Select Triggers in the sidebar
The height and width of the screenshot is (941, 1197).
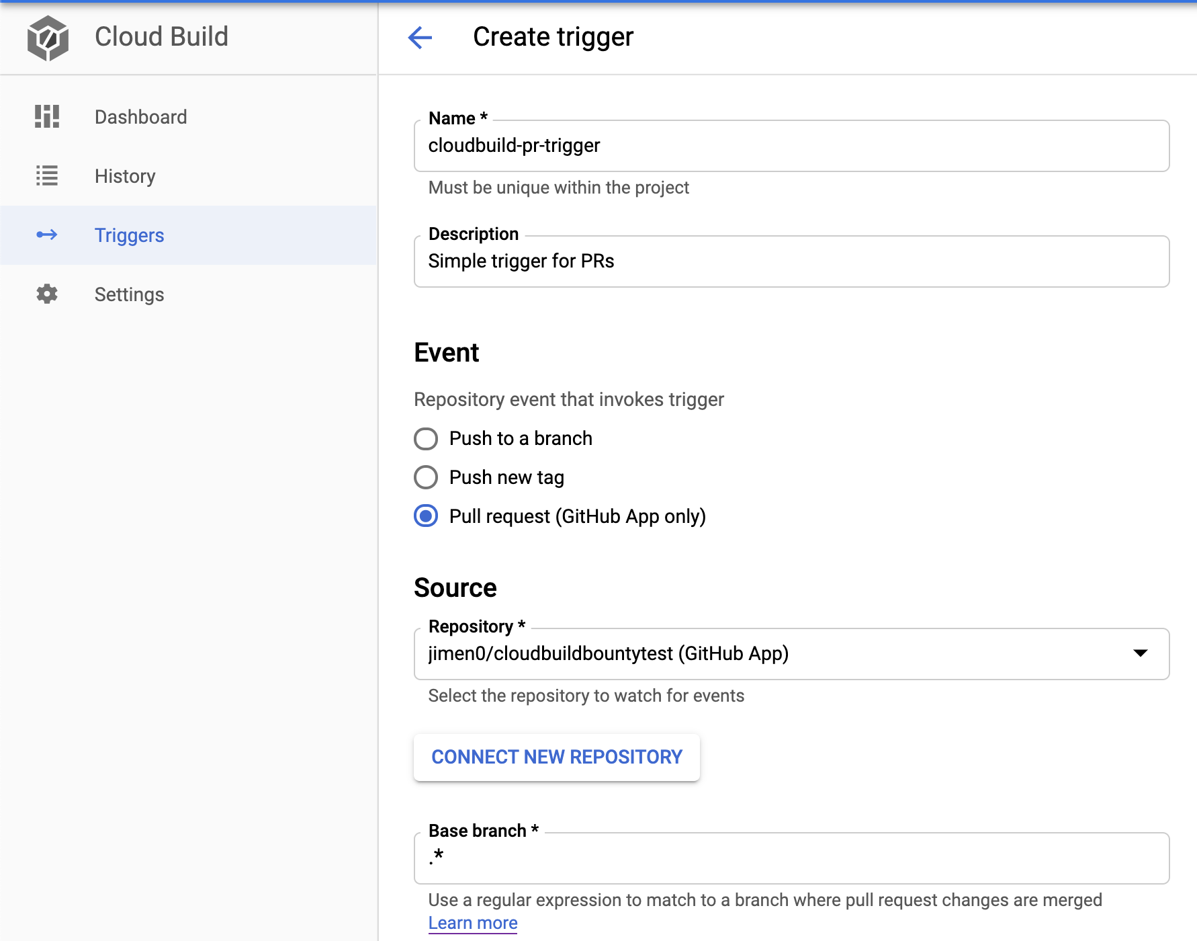(x=129, y=235)
